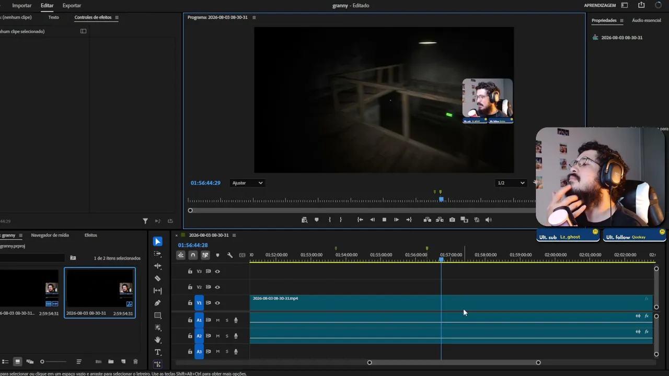
Task: Mark In point in Program monitor
Action: [329, 220]
